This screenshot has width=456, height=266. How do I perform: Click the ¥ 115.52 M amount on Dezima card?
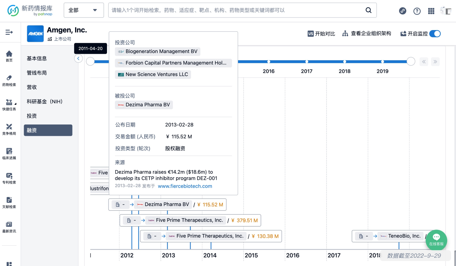210,205
